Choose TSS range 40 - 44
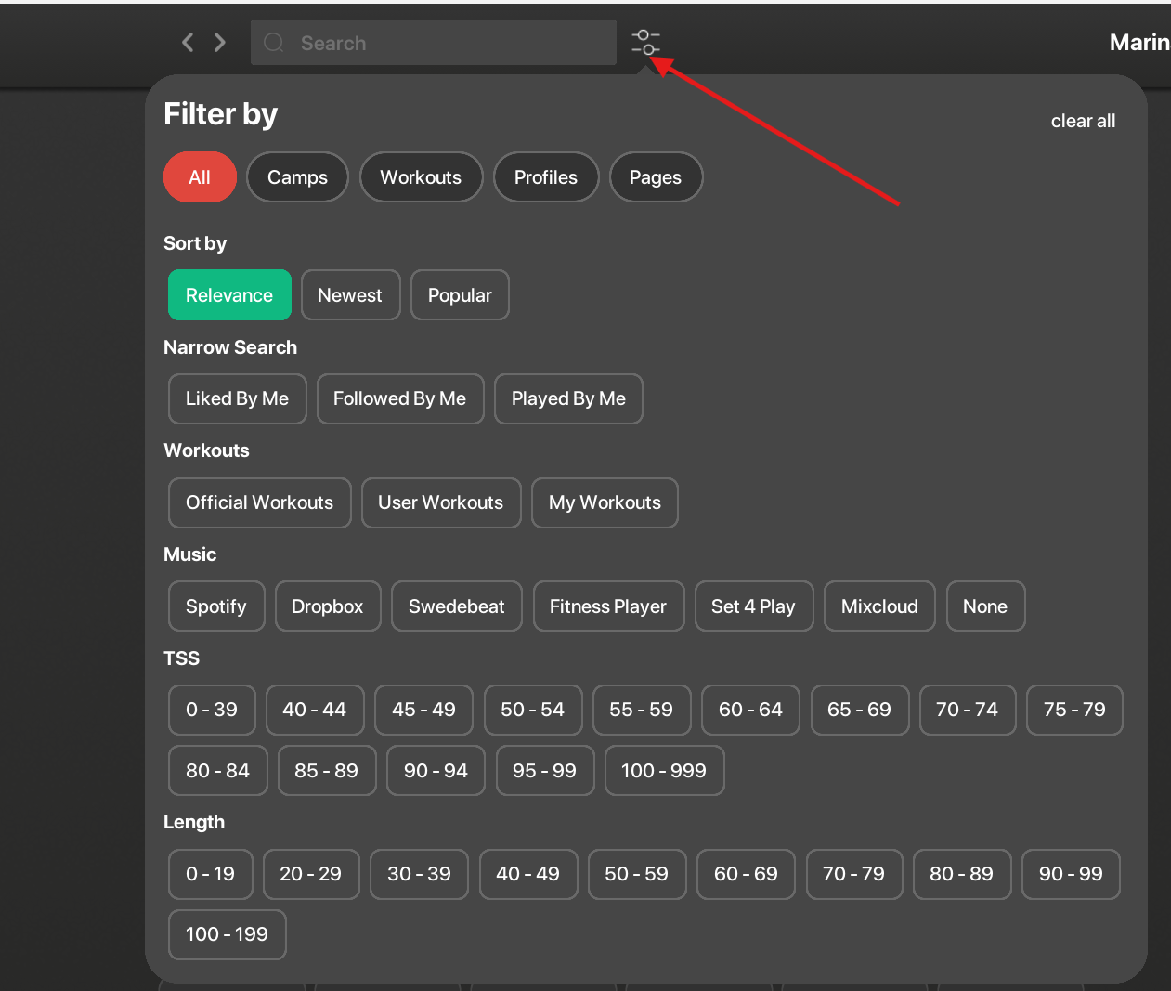This screenshot has width=1171, height=991. 315,710
